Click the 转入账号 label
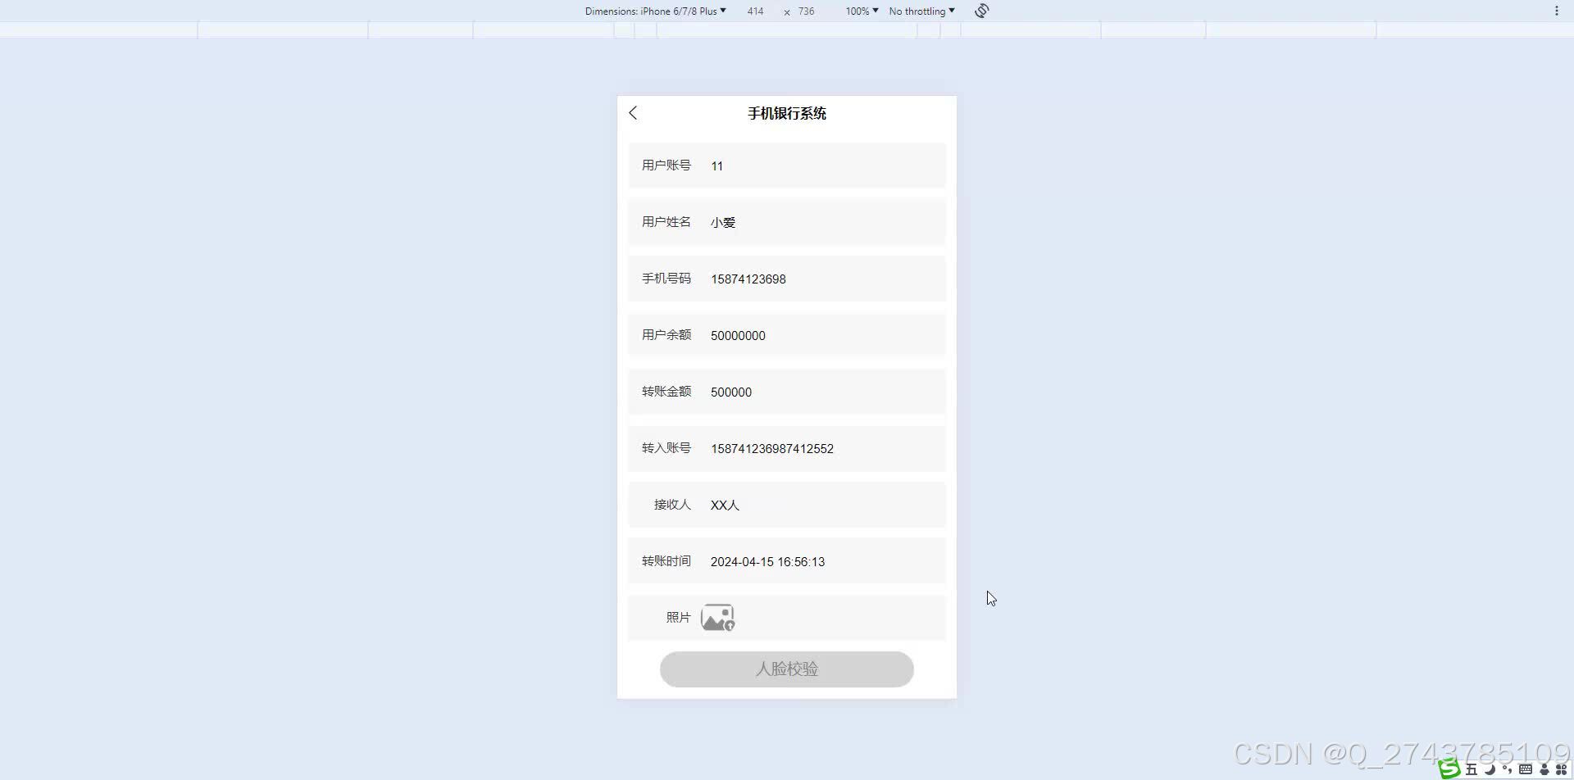The width and height of the screenshot is (1574, 780). (x=666, y=447)
